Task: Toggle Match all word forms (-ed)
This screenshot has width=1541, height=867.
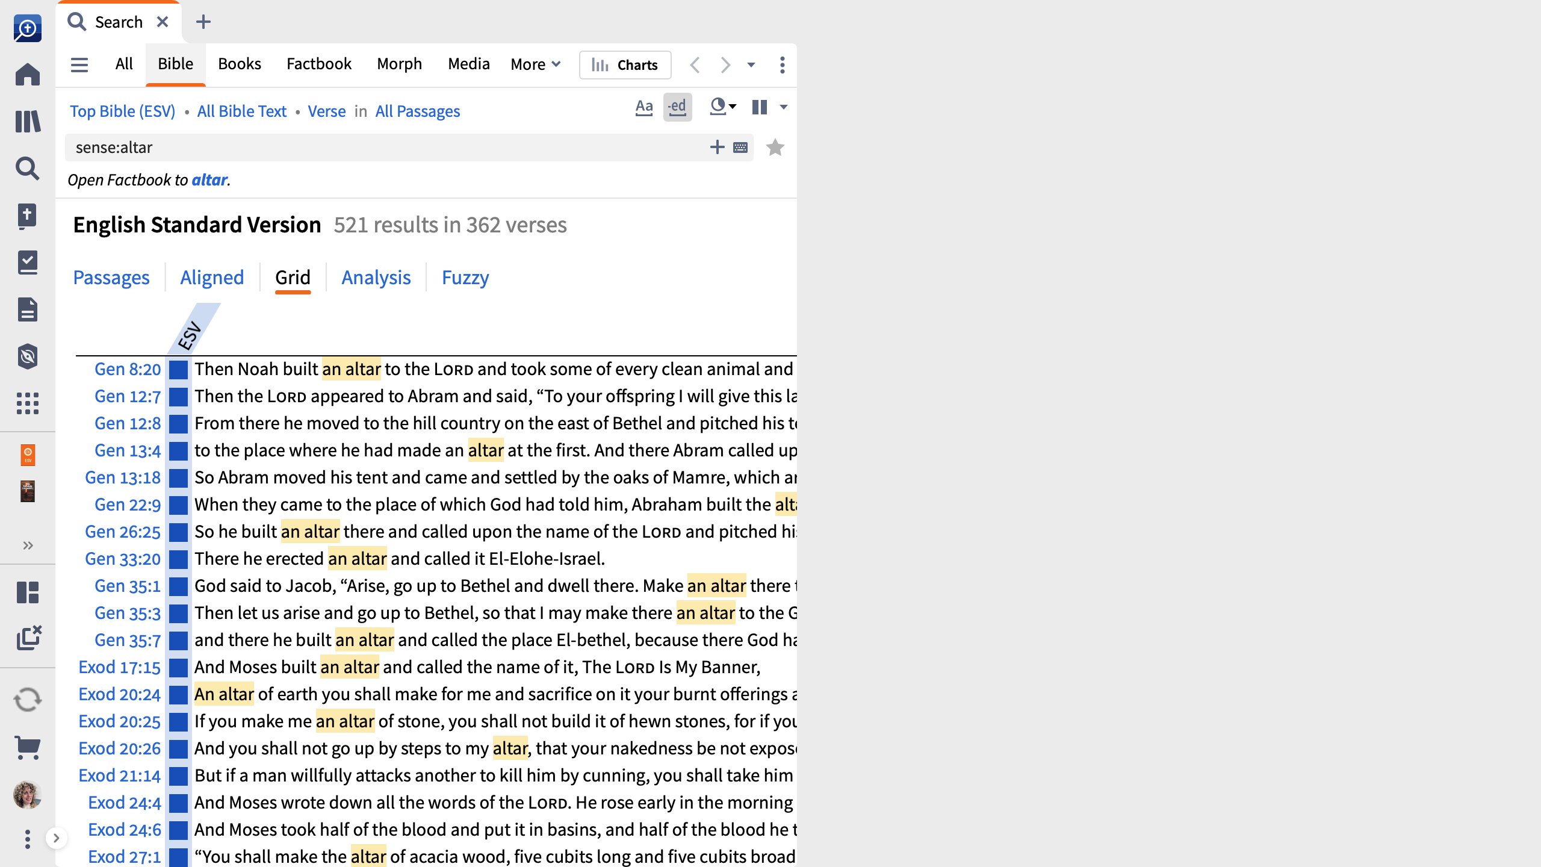Action: point(678,107)
